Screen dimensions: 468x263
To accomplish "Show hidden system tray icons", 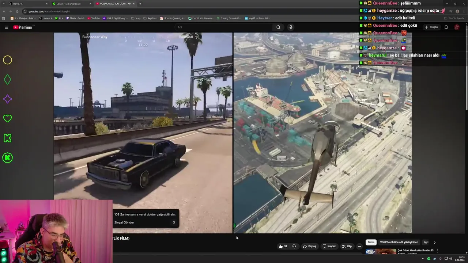I will [x=423, y=259].
